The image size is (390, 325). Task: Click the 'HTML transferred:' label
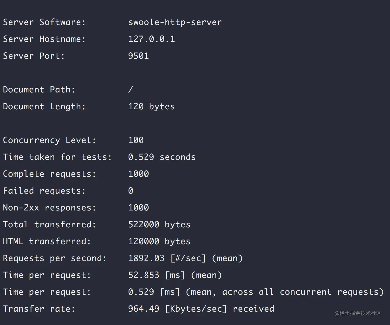tap(47, 241)
